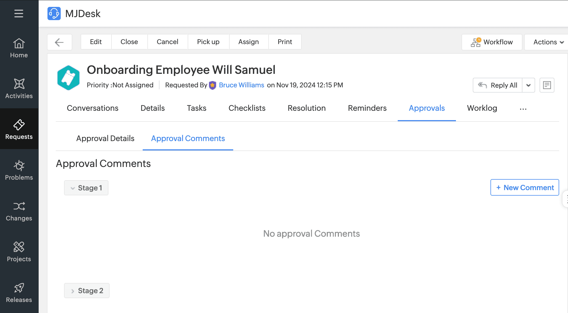
Task: Show more tabs via the ellipsis
Action: coord(523,109)
